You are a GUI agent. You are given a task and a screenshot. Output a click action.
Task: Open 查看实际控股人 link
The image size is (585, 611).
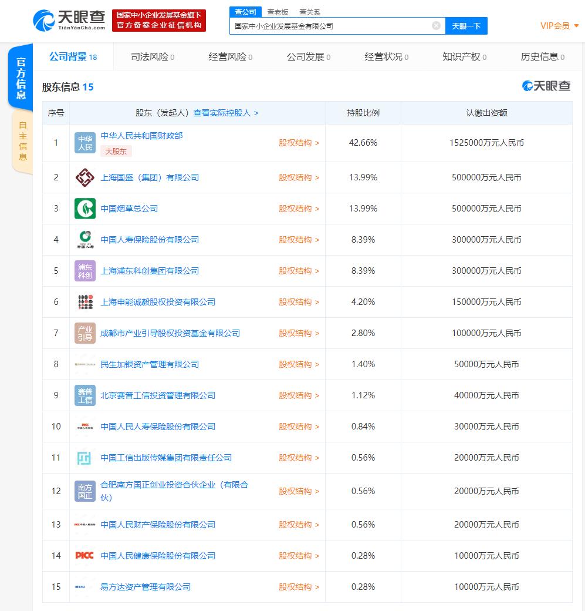[x=226, y=113]
